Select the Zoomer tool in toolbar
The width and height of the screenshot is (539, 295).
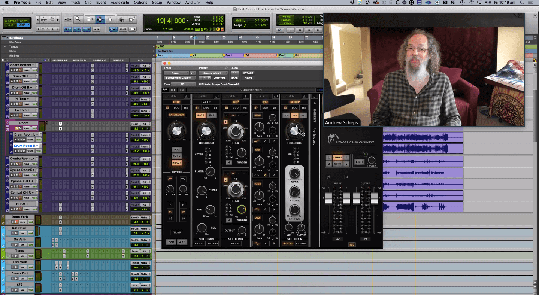[x=78, y=19]
